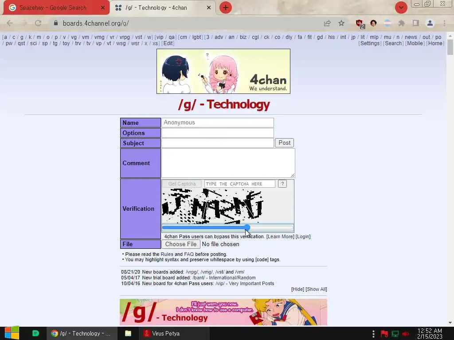Switch to Virus Petya taskbar window
Image resolution: width=454 pixels, height=340 pixels.
174,333
